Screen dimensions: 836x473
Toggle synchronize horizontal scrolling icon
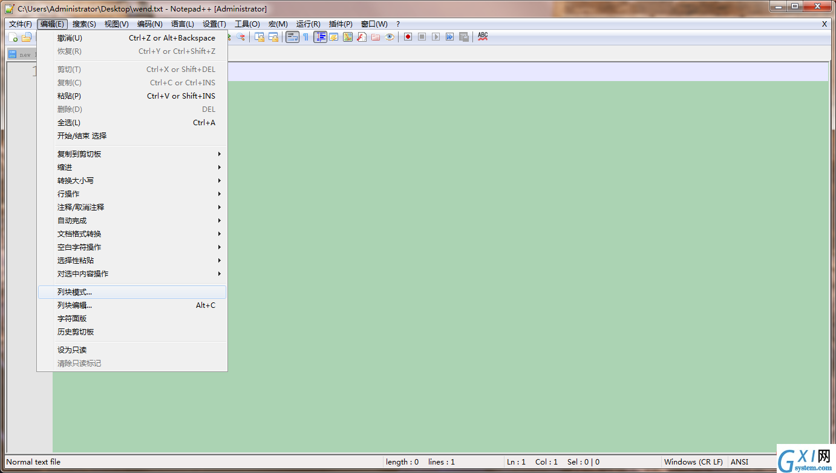(x=273, y=37)
